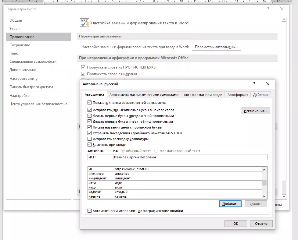
Task: Toggle Делать первые буквы предложений прописными
Action: [89, 116]
